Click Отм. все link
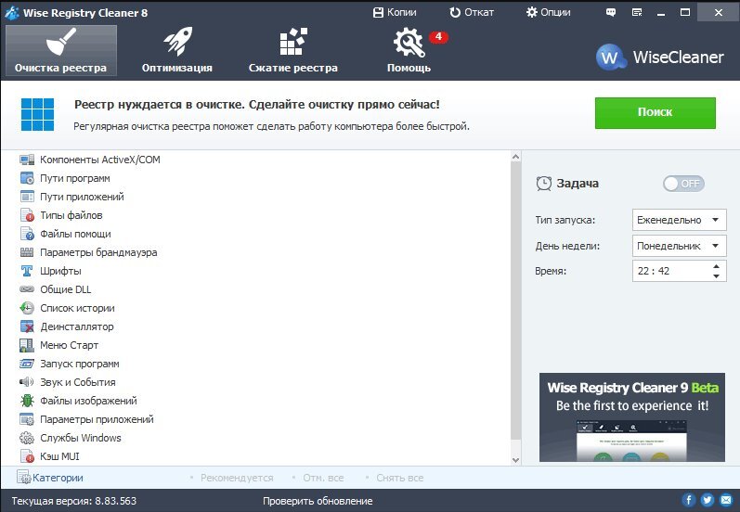Screen dimensions: 740x512 (323, 478)
